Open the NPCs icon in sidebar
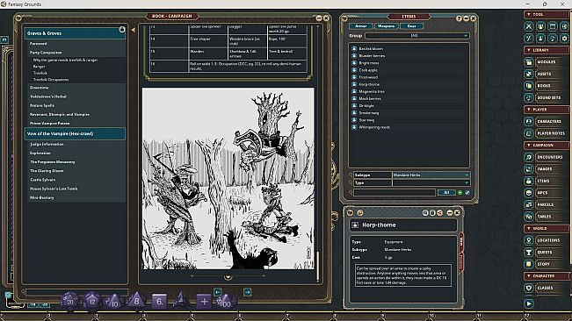The width and height of the screenshot is (572, 321). (529, 193)
